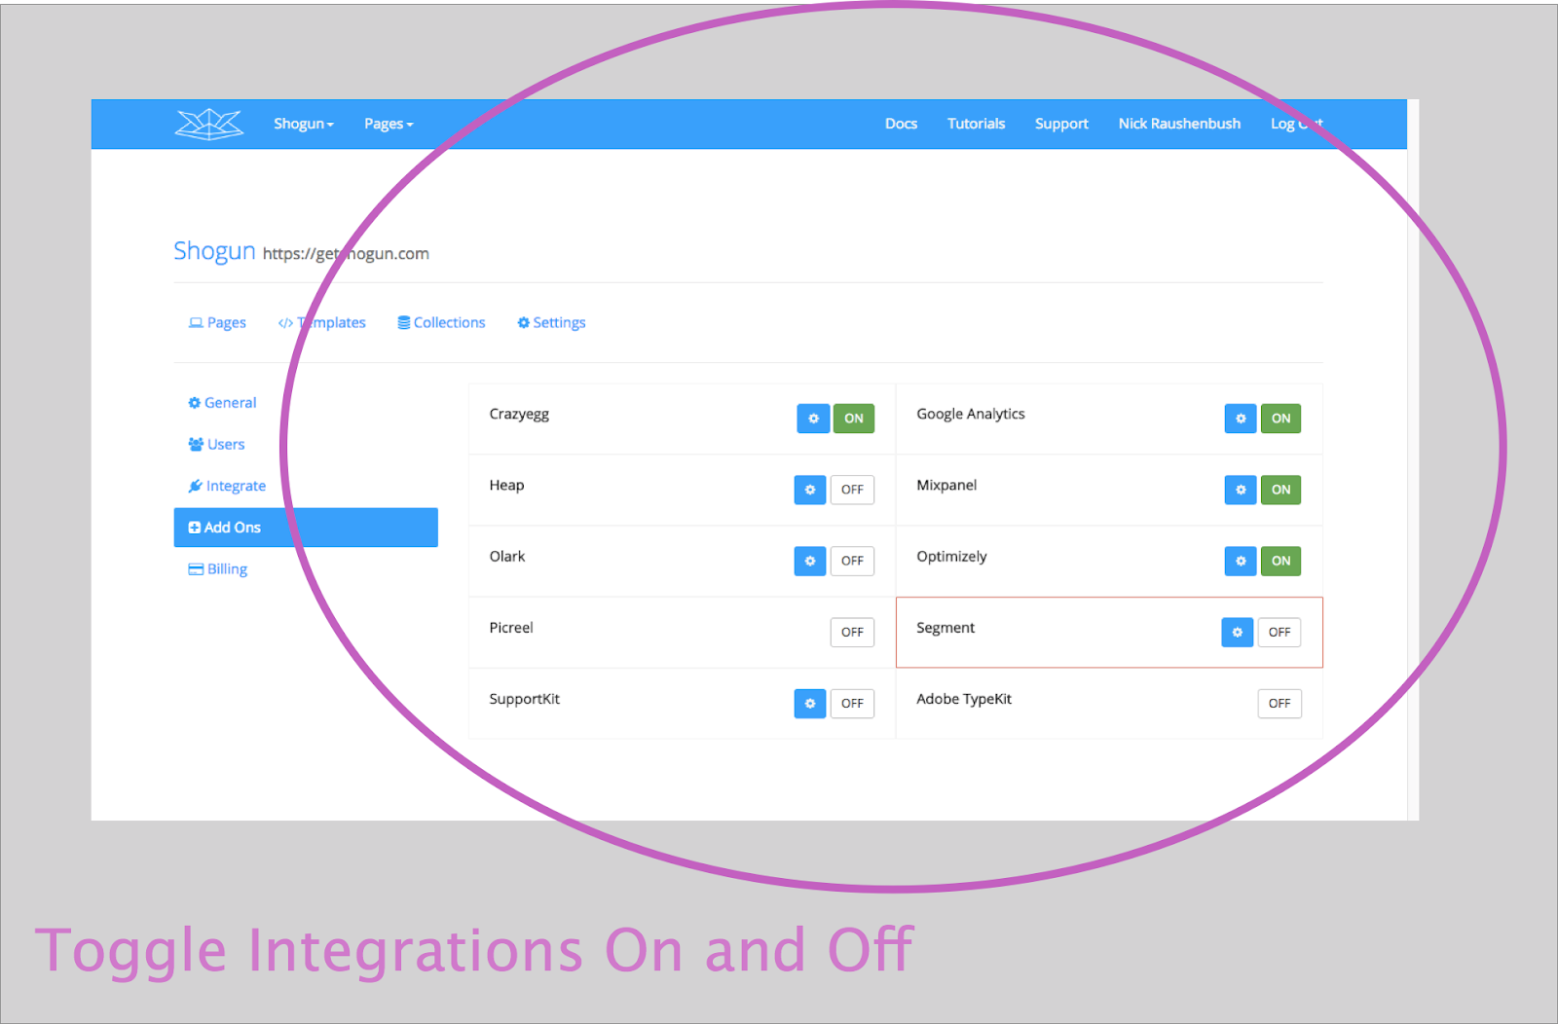The image size is (1558, 1024).
Task: Click the Crazyegg label
Action: click(x=519, y=414)
